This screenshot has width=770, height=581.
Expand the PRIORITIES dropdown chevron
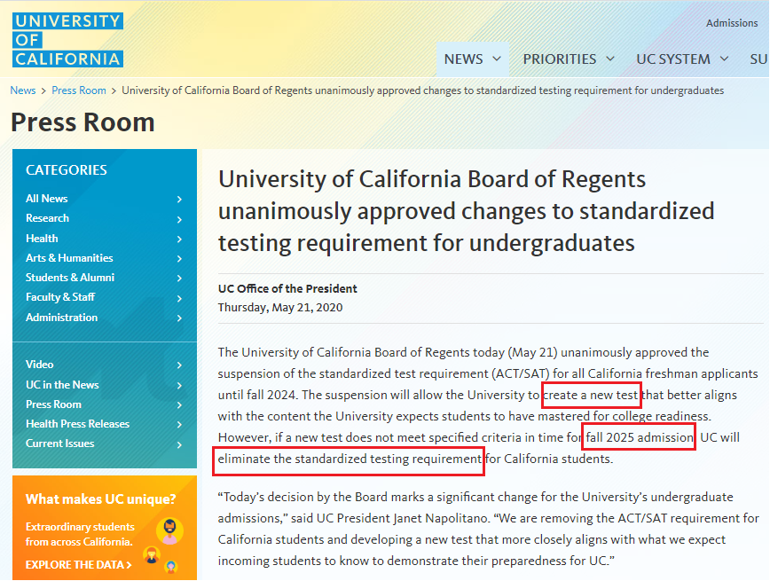tap(610, 59)
